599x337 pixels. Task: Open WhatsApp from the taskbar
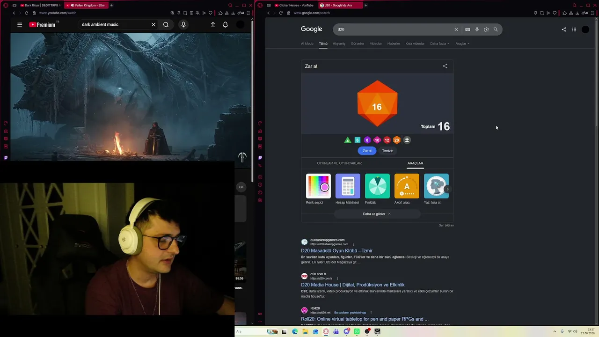[x=357, y=331]
